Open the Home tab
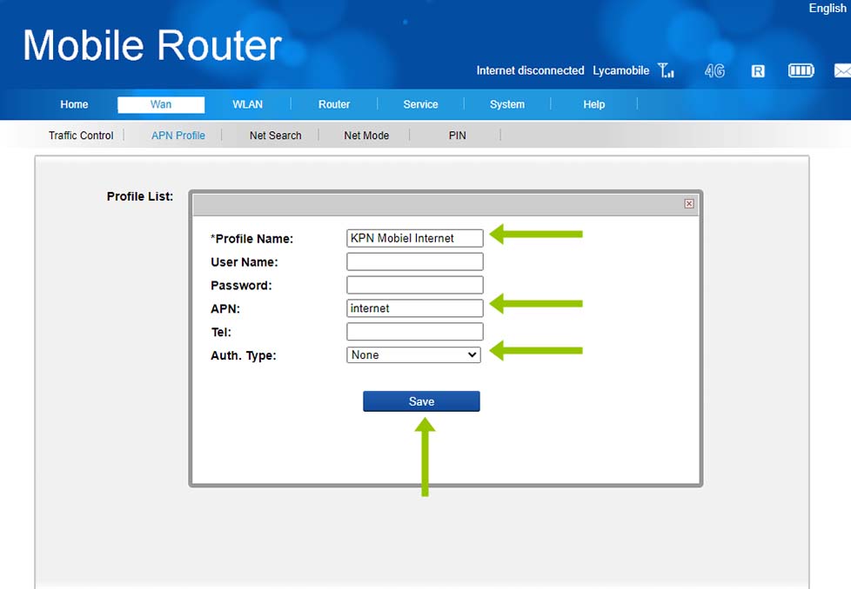The width and height of the screenshot is (851, 589). tap(74, 104)
